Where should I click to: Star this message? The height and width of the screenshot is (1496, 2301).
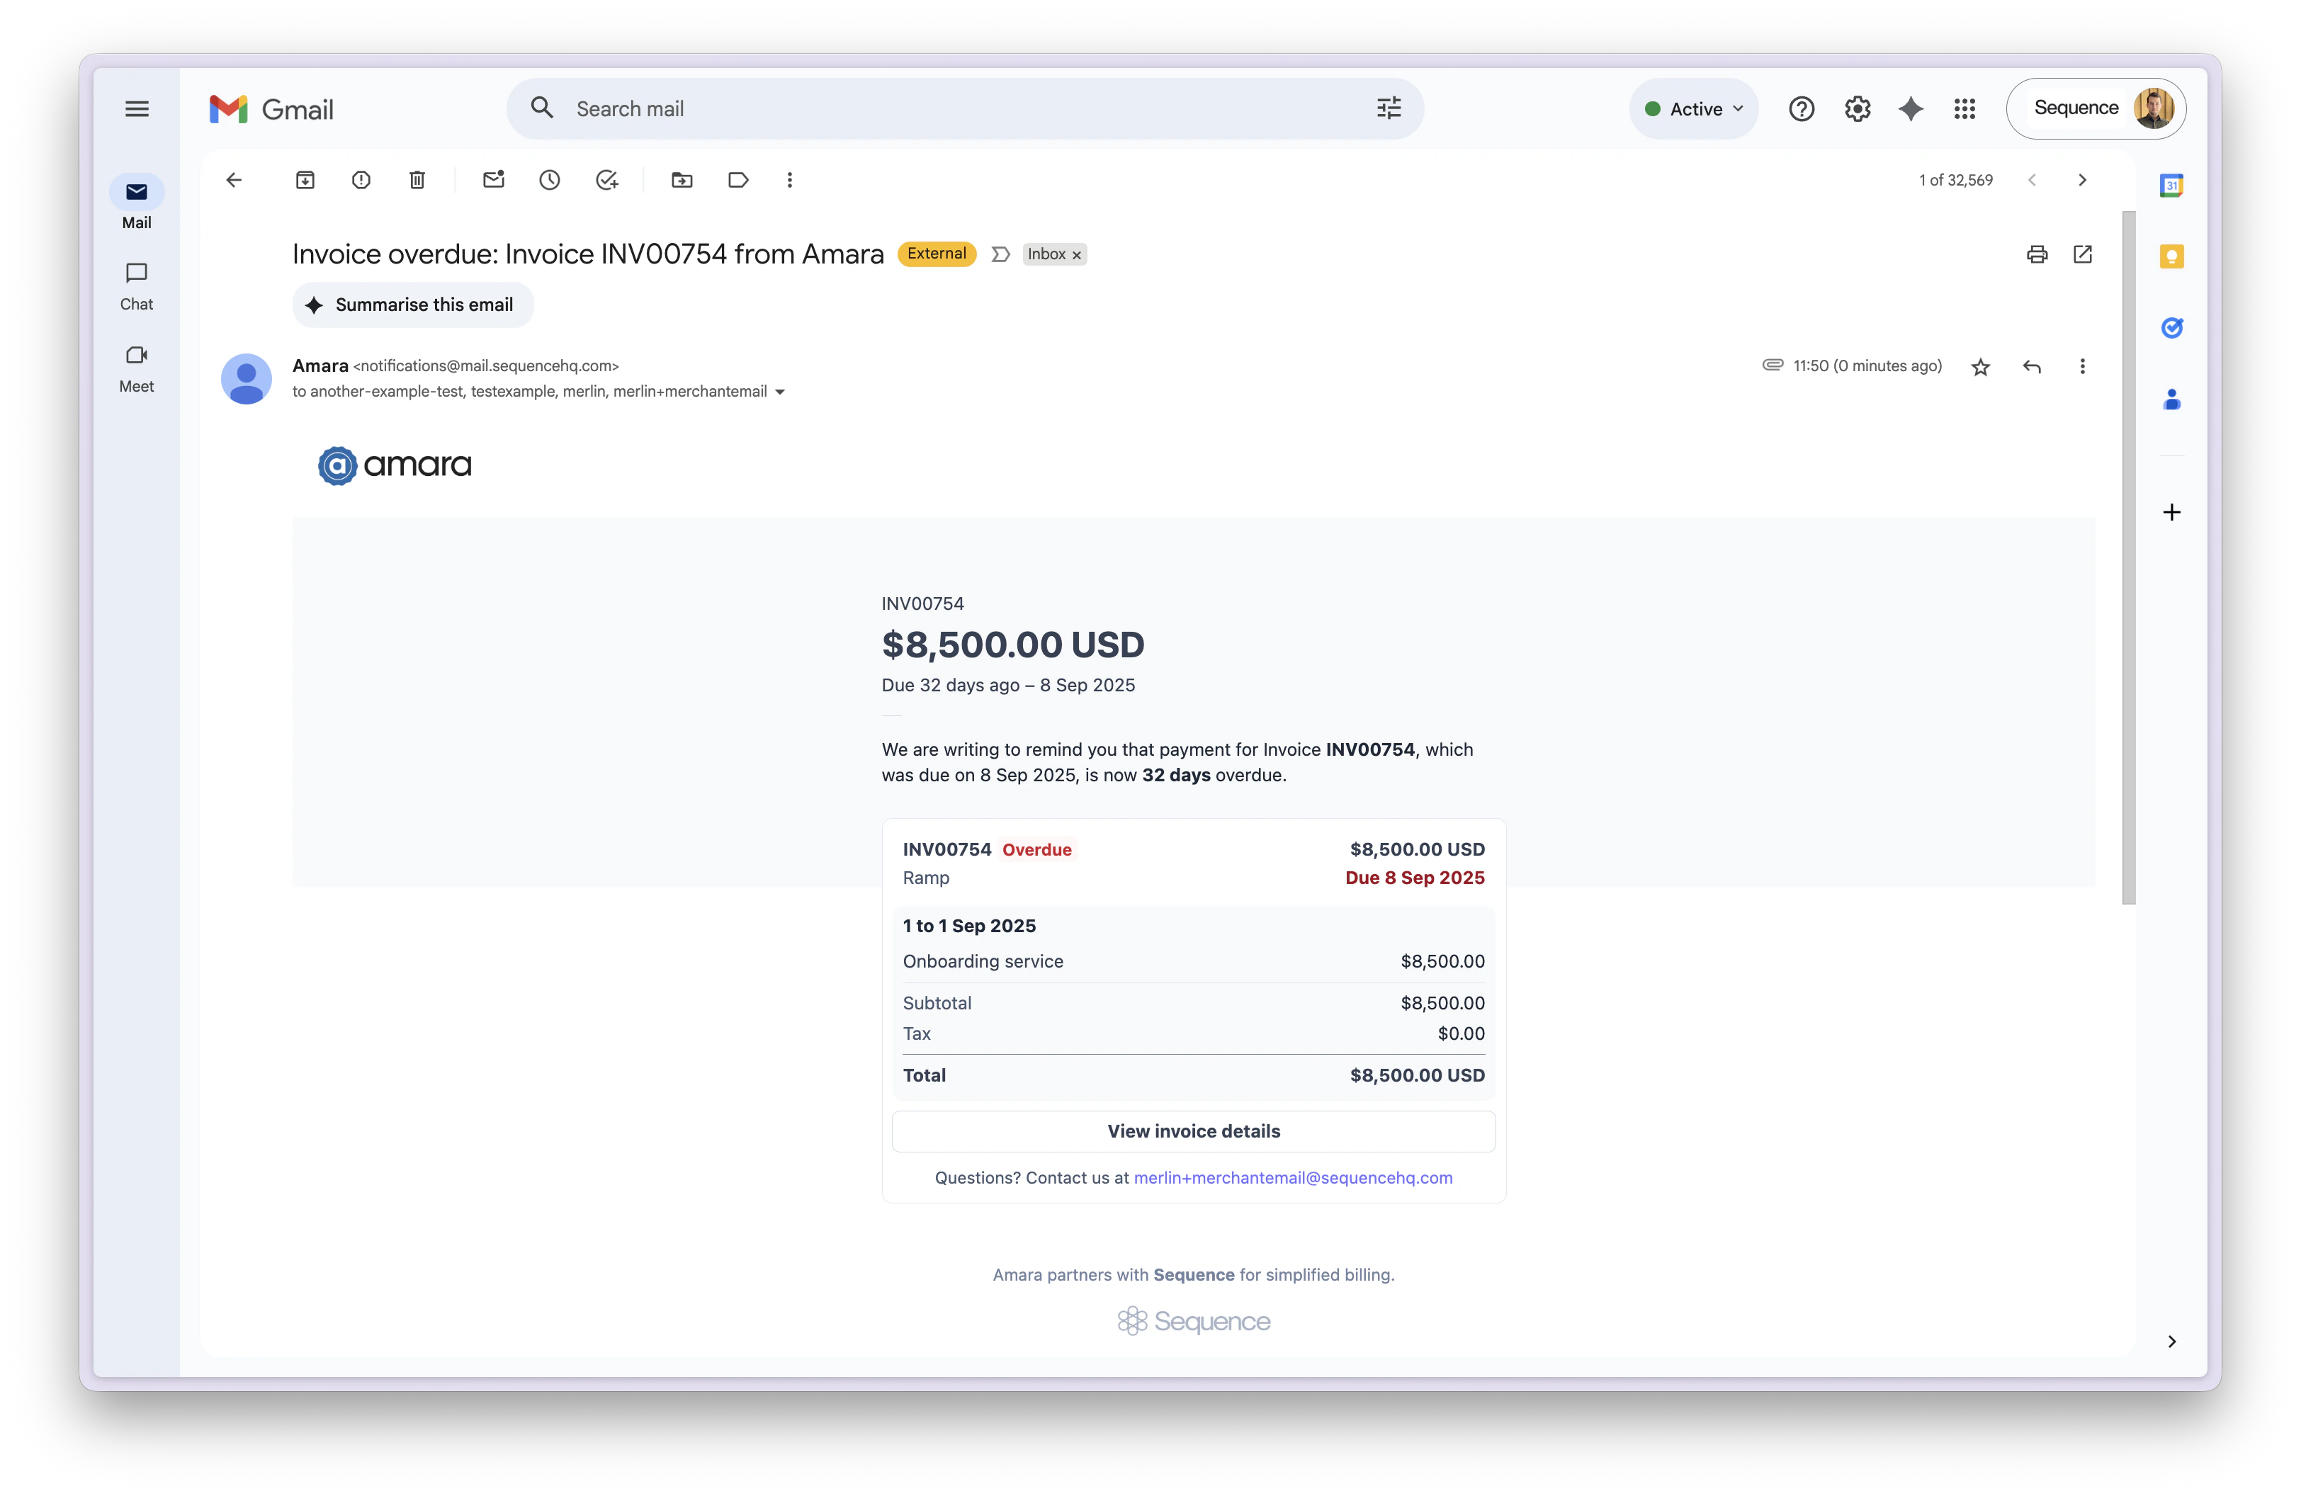(x=1981, y=366)
